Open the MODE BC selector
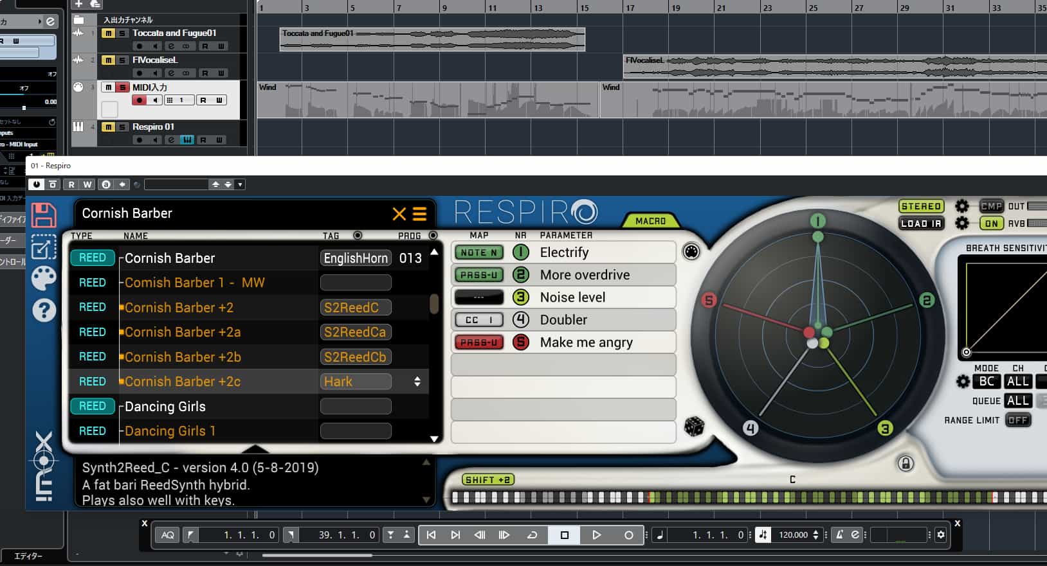This screenshot has width=1047, height=566. pos(987,381)
